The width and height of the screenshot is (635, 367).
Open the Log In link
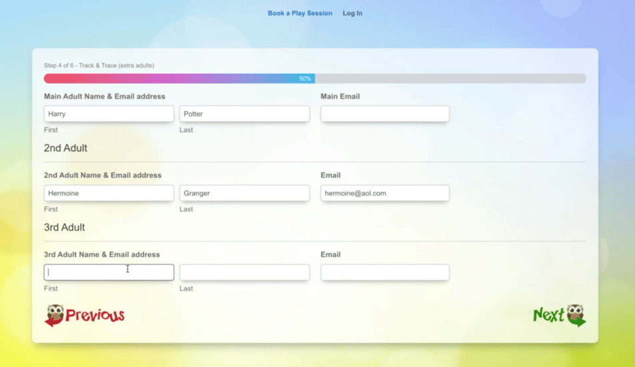pos(352,13)
